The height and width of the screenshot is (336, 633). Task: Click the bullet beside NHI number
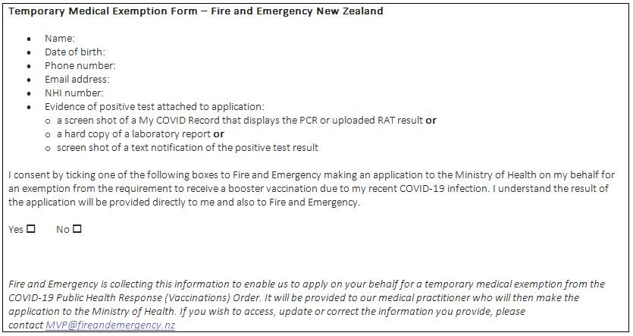29,94
